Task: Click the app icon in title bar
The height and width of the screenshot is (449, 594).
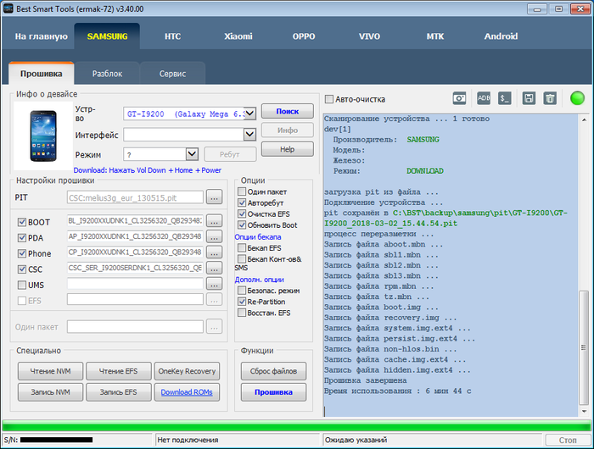Action: click(8, 8)
